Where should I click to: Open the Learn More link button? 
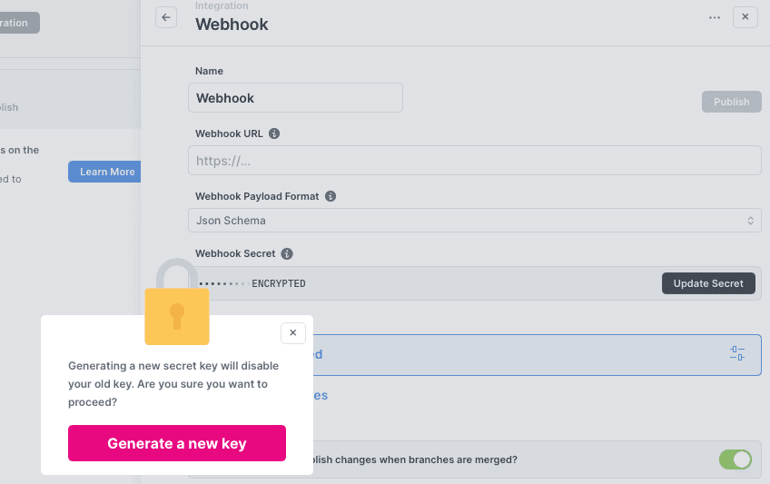(106, 172)
